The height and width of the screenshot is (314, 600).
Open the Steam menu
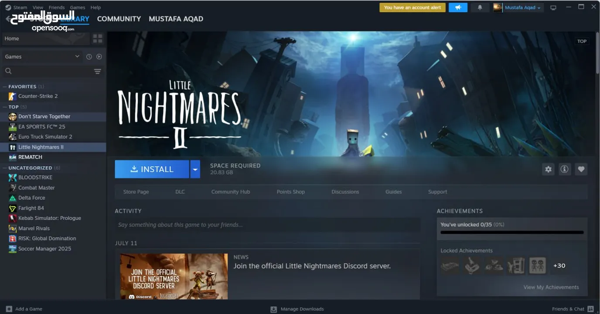point(20,7)
